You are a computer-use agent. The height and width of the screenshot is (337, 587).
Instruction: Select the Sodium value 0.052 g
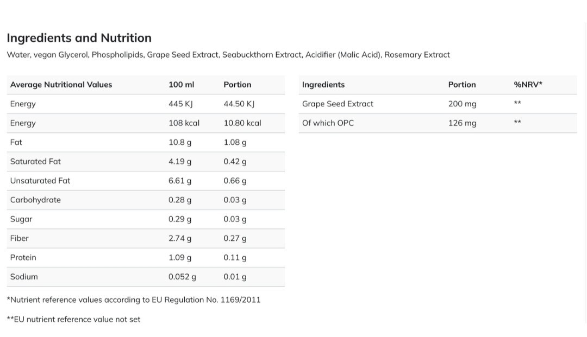pyautogui.click(x=182, y=277)
